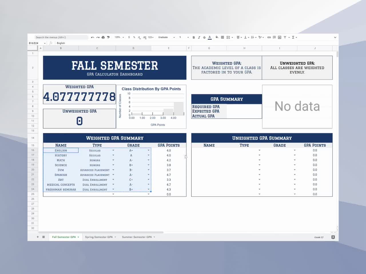The height and width of the screenshot is (274, 366).
Task: Click the Undo icon
Action: pos(92,37)
